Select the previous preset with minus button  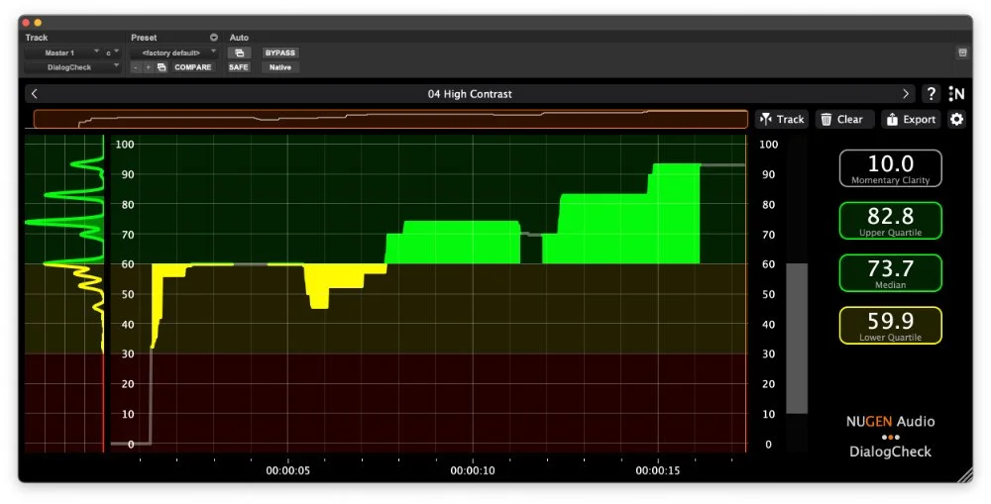[135, 67]
